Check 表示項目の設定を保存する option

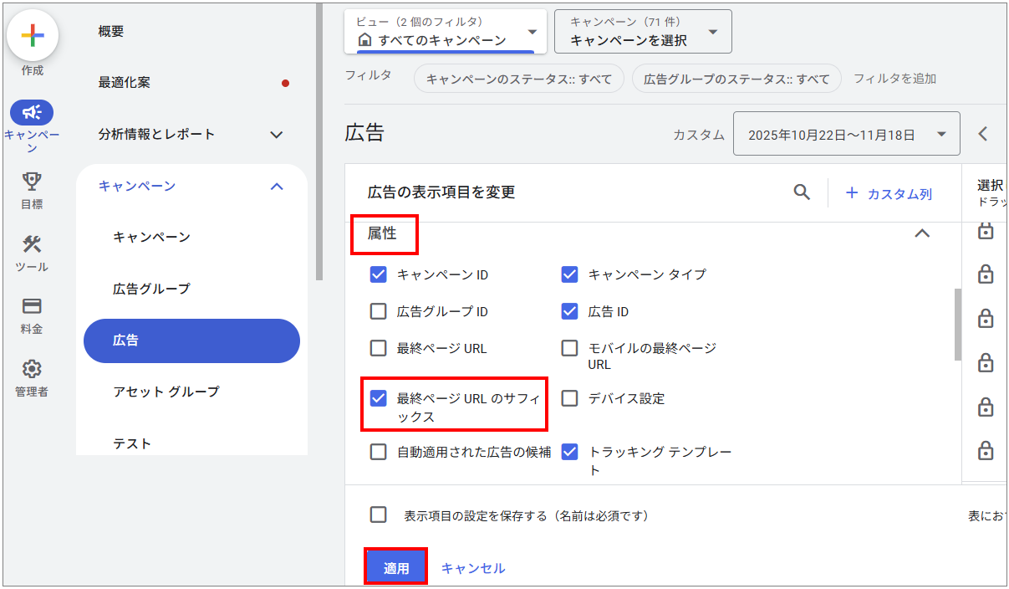tap(378, 515)
